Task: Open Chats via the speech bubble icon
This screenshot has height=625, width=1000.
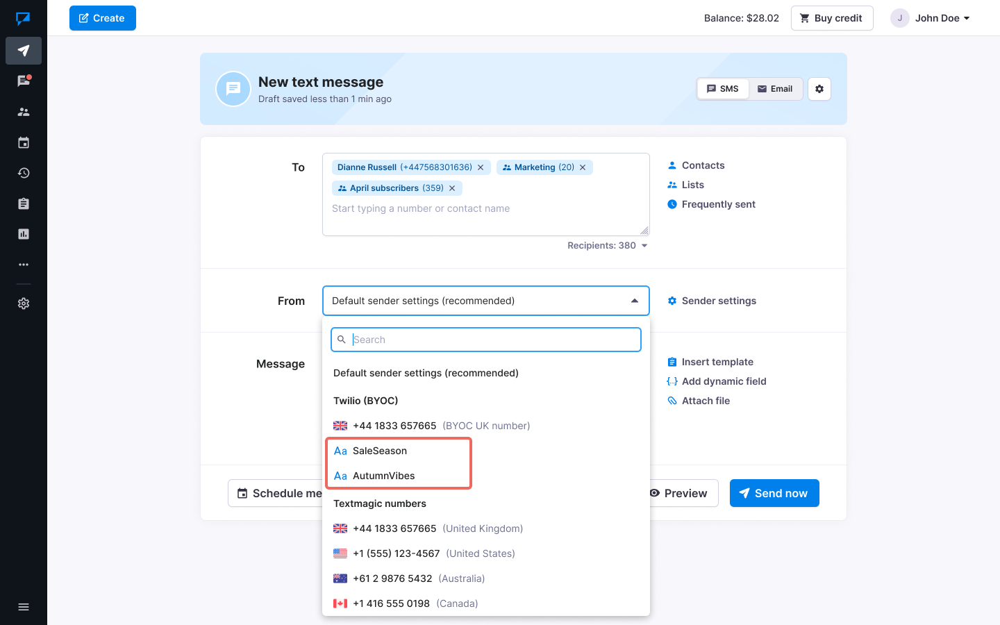Action: [23, 81]
